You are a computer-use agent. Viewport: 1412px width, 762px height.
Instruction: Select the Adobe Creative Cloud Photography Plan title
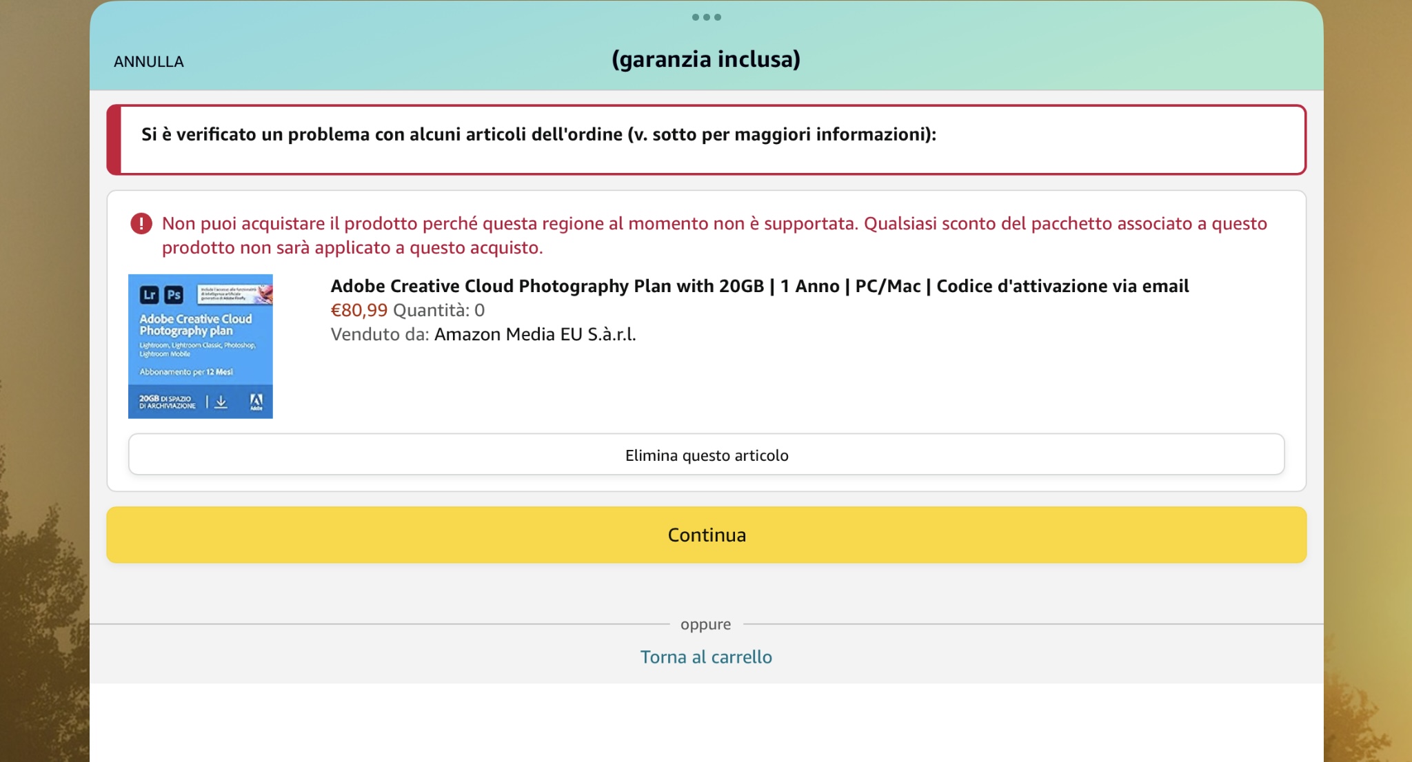pyautogui.click(x=760, y=286)
